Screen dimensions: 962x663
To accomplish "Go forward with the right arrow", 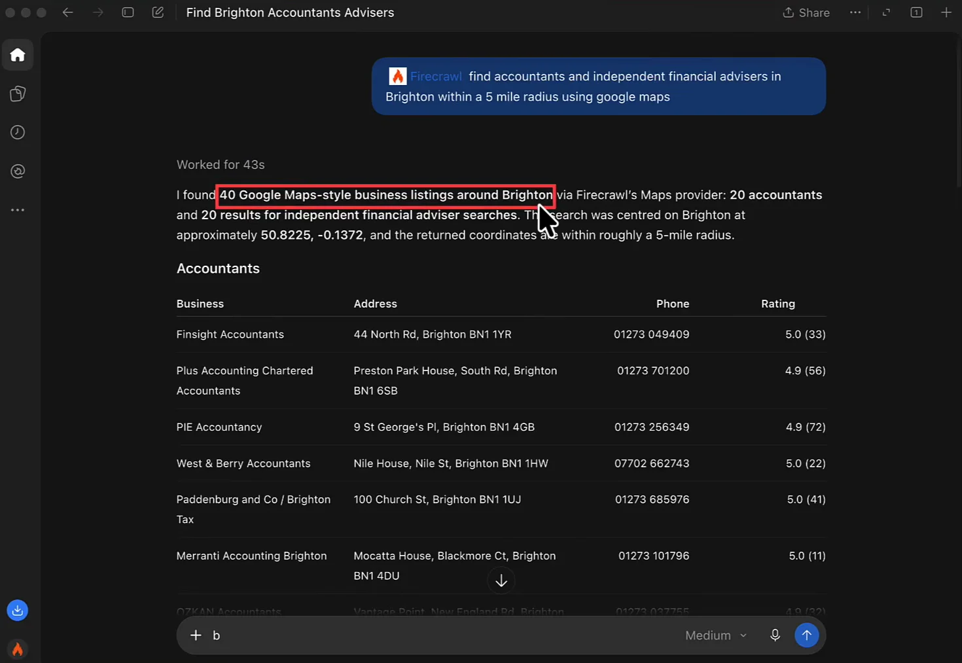I will click(x=98, y=12).
